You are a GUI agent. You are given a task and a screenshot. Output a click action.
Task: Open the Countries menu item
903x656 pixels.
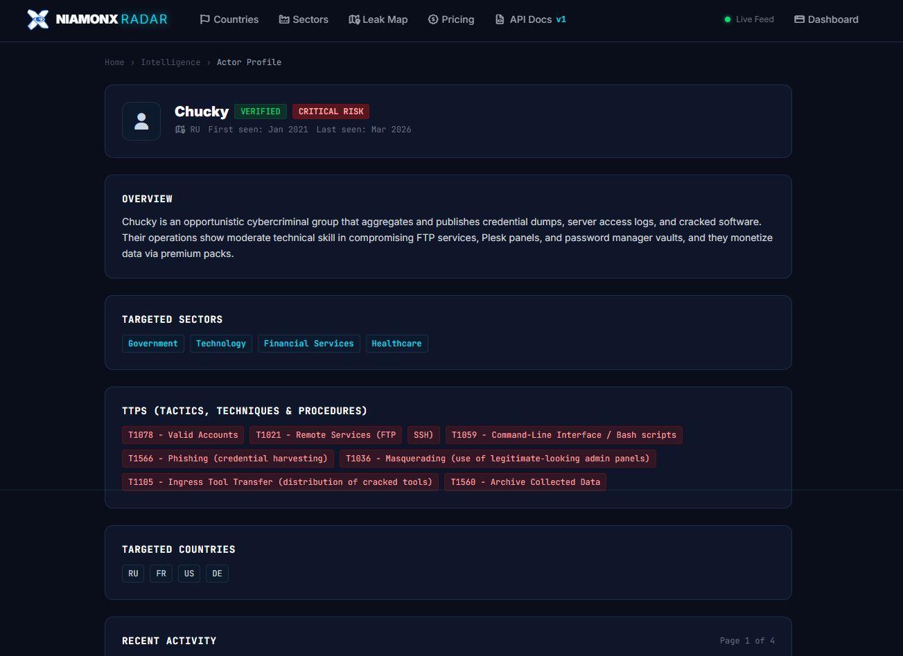pos(229,19)
